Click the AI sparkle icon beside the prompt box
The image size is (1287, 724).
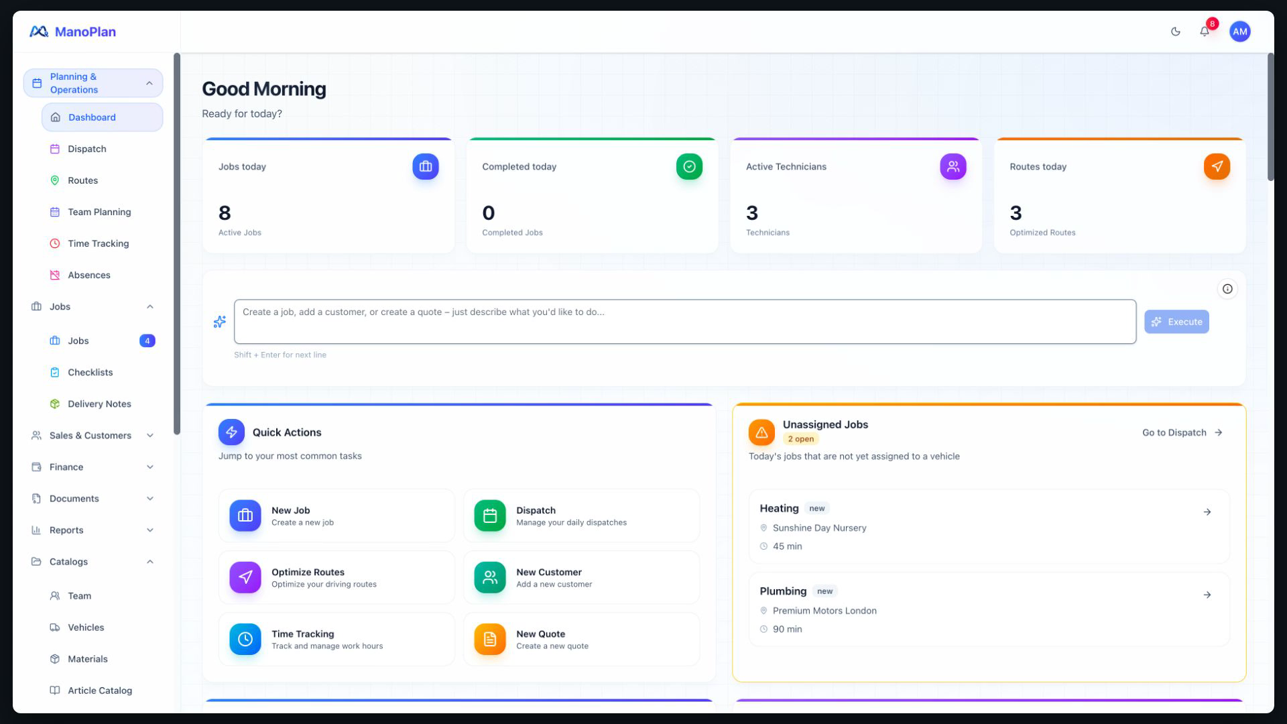(219, 322)
